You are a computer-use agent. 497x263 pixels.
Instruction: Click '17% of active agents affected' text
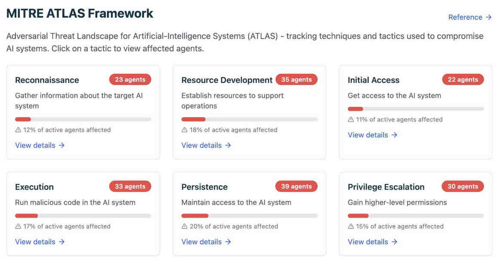coord(67,226)
